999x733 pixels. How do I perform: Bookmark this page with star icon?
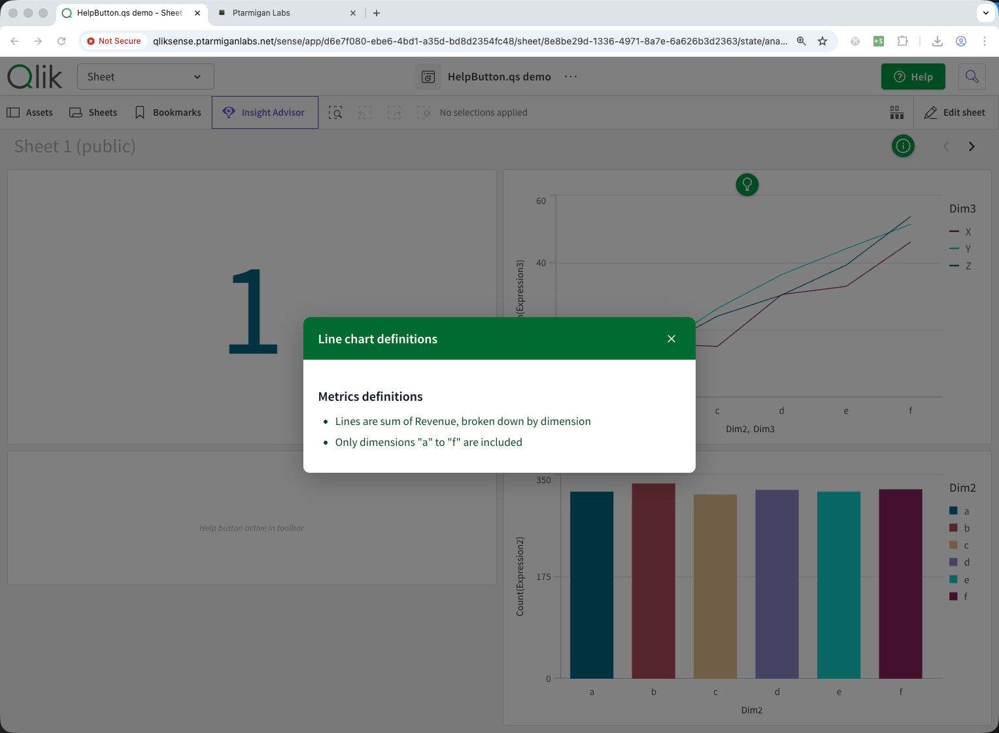pos(822,41)
